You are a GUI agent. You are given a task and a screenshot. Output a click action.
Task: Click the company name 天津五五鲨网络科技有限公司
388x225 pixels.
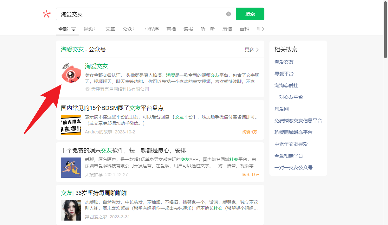pos(120,89)
